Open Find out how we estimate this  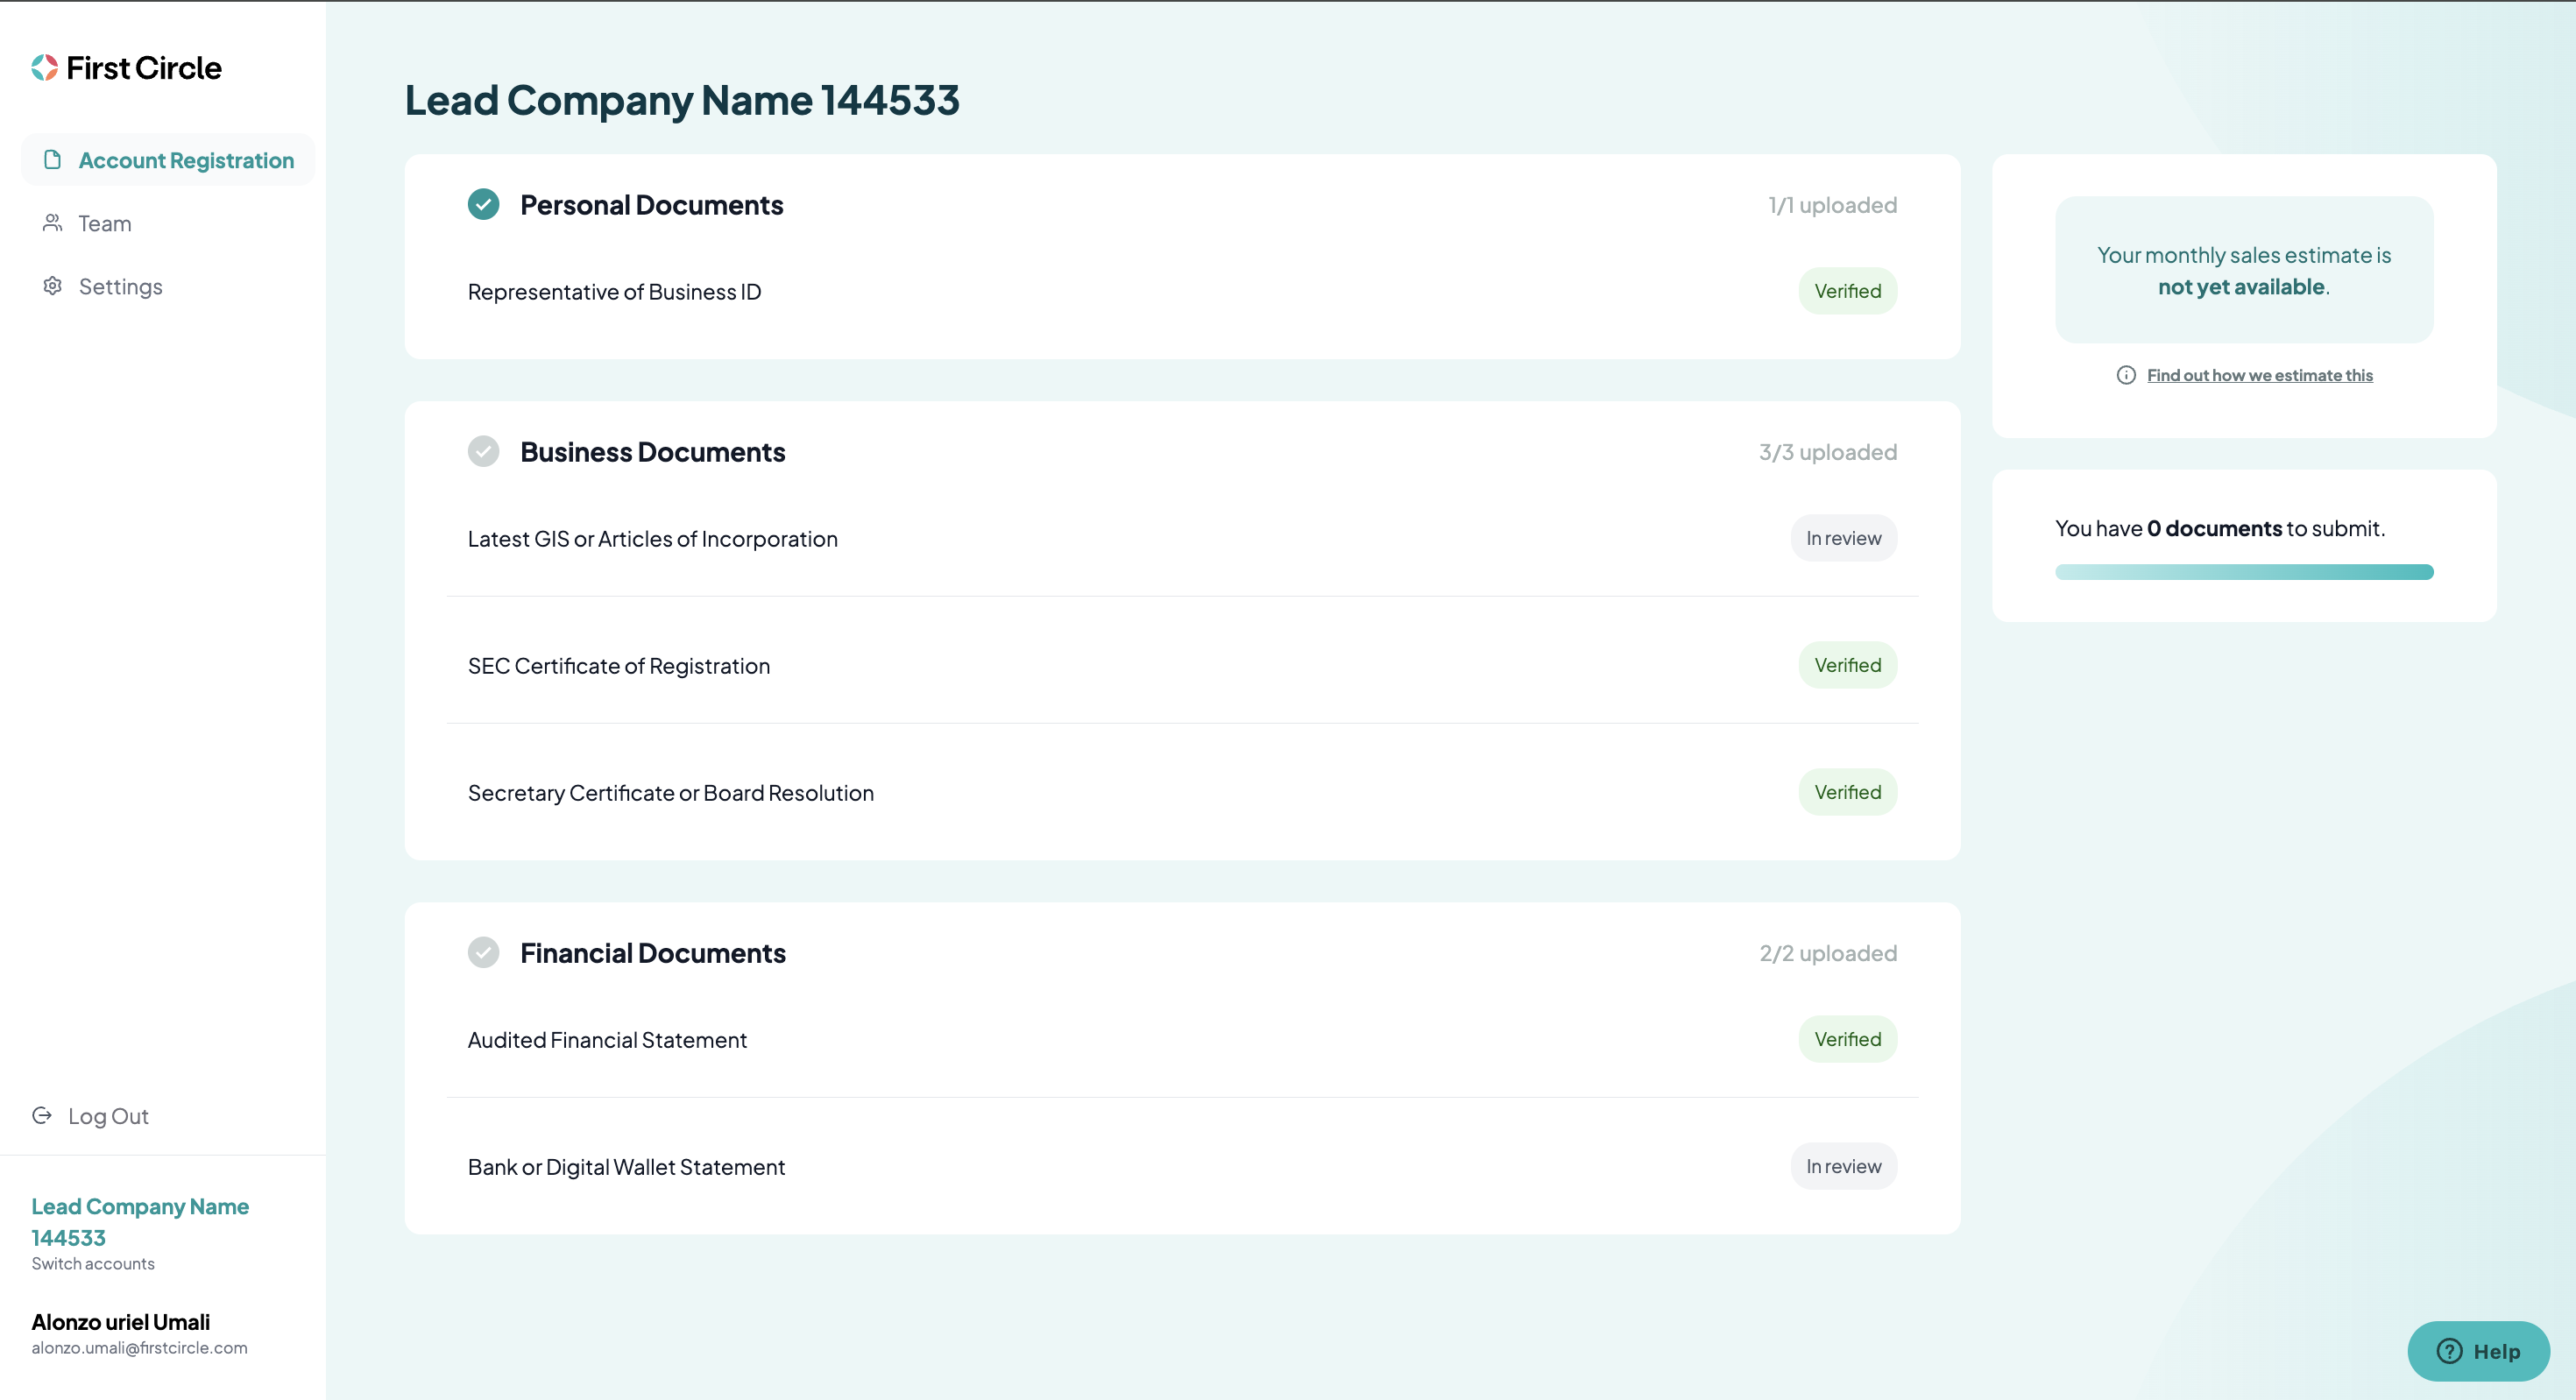coord(2260,375)
